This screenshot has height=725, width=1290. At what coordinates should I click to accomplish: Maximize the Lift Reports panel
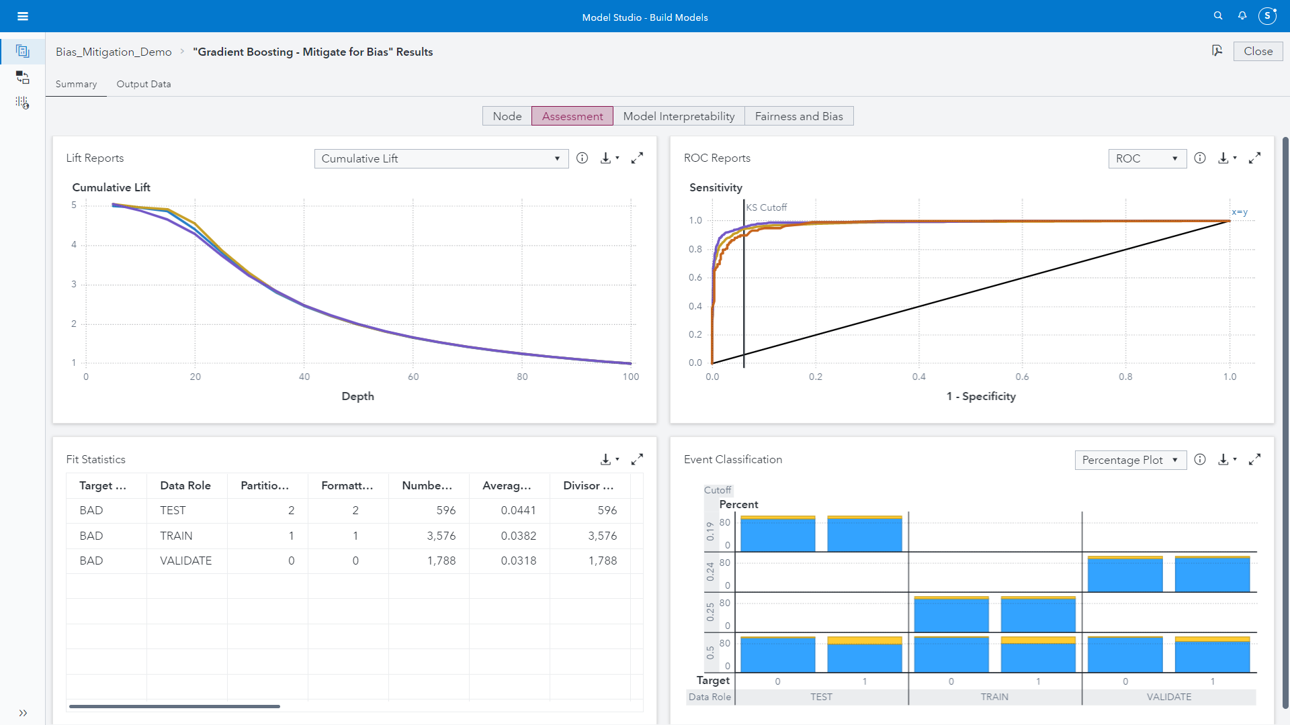coord(637,158)
